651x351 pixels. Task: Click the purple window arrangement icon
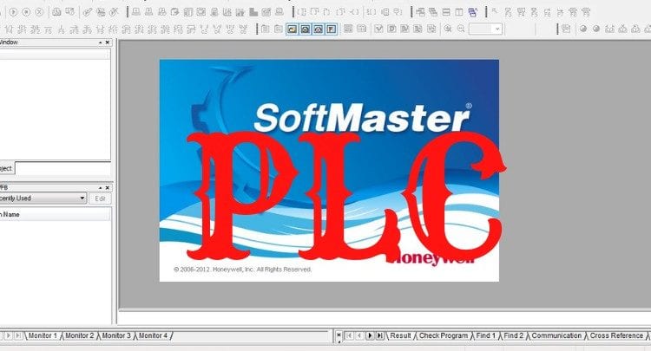point(472,12)
